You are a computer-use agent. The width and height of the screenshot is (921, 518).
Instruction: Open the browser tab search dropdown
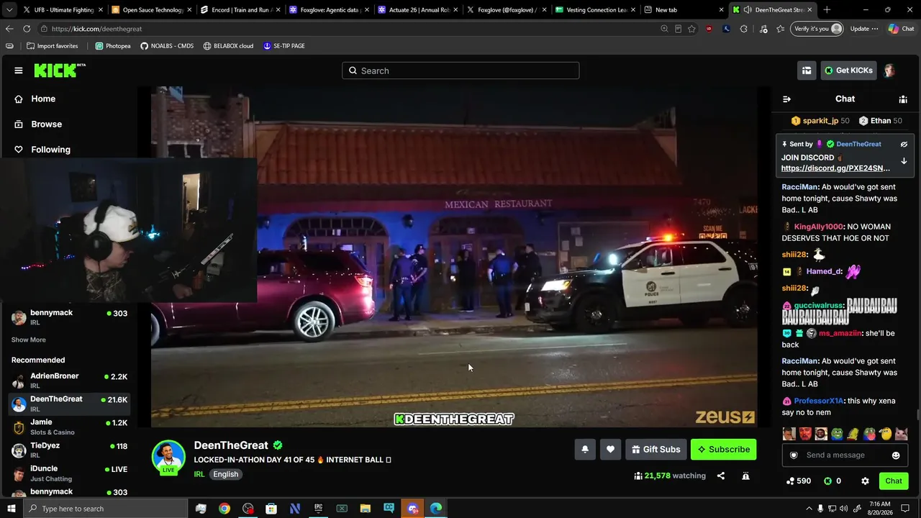coord(9,10)
